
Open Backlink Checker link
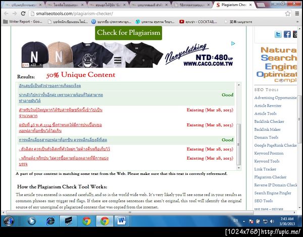coord(269,121)
